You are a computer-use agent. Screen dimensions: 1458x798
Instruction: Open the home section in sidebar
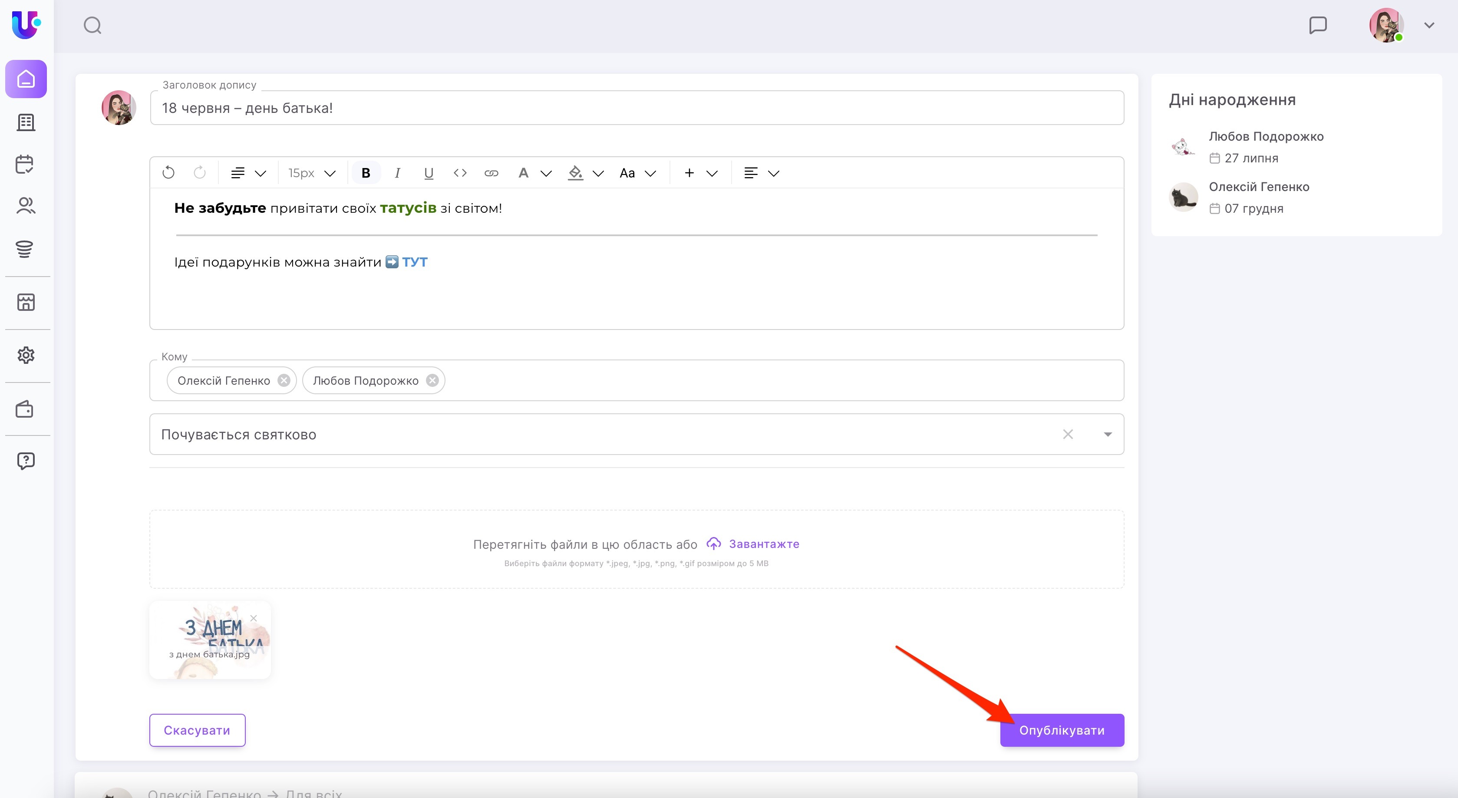click(26, 79)
